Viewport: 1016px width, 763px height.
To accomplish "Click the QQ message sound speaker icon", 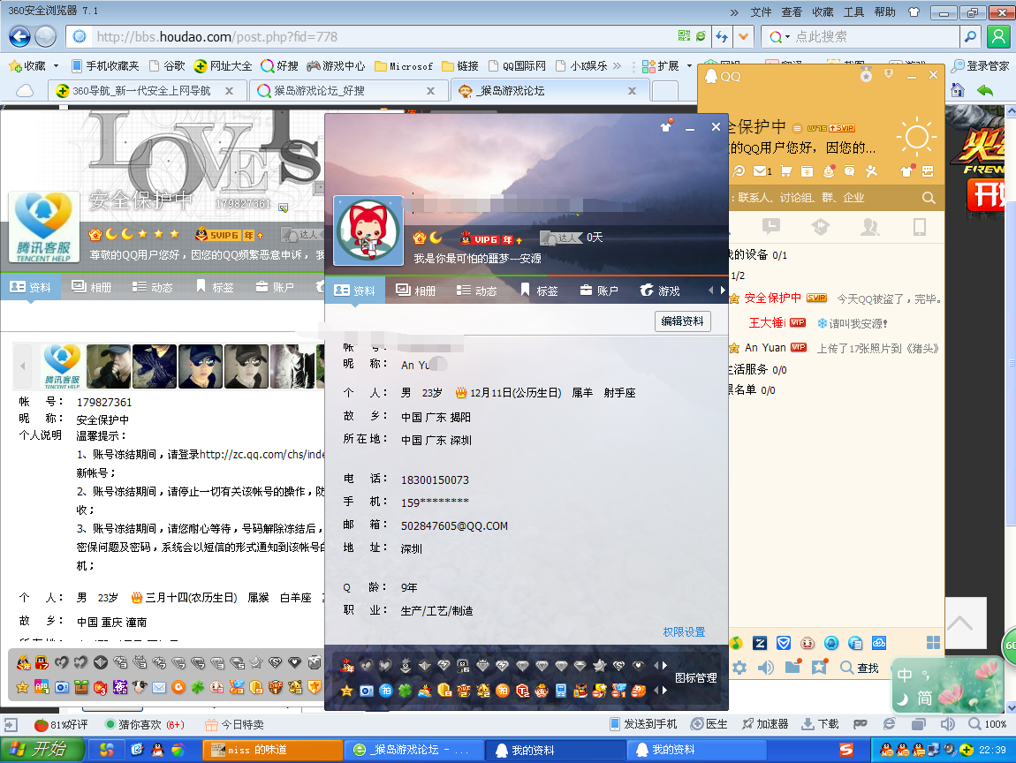I will click(766, 667).
